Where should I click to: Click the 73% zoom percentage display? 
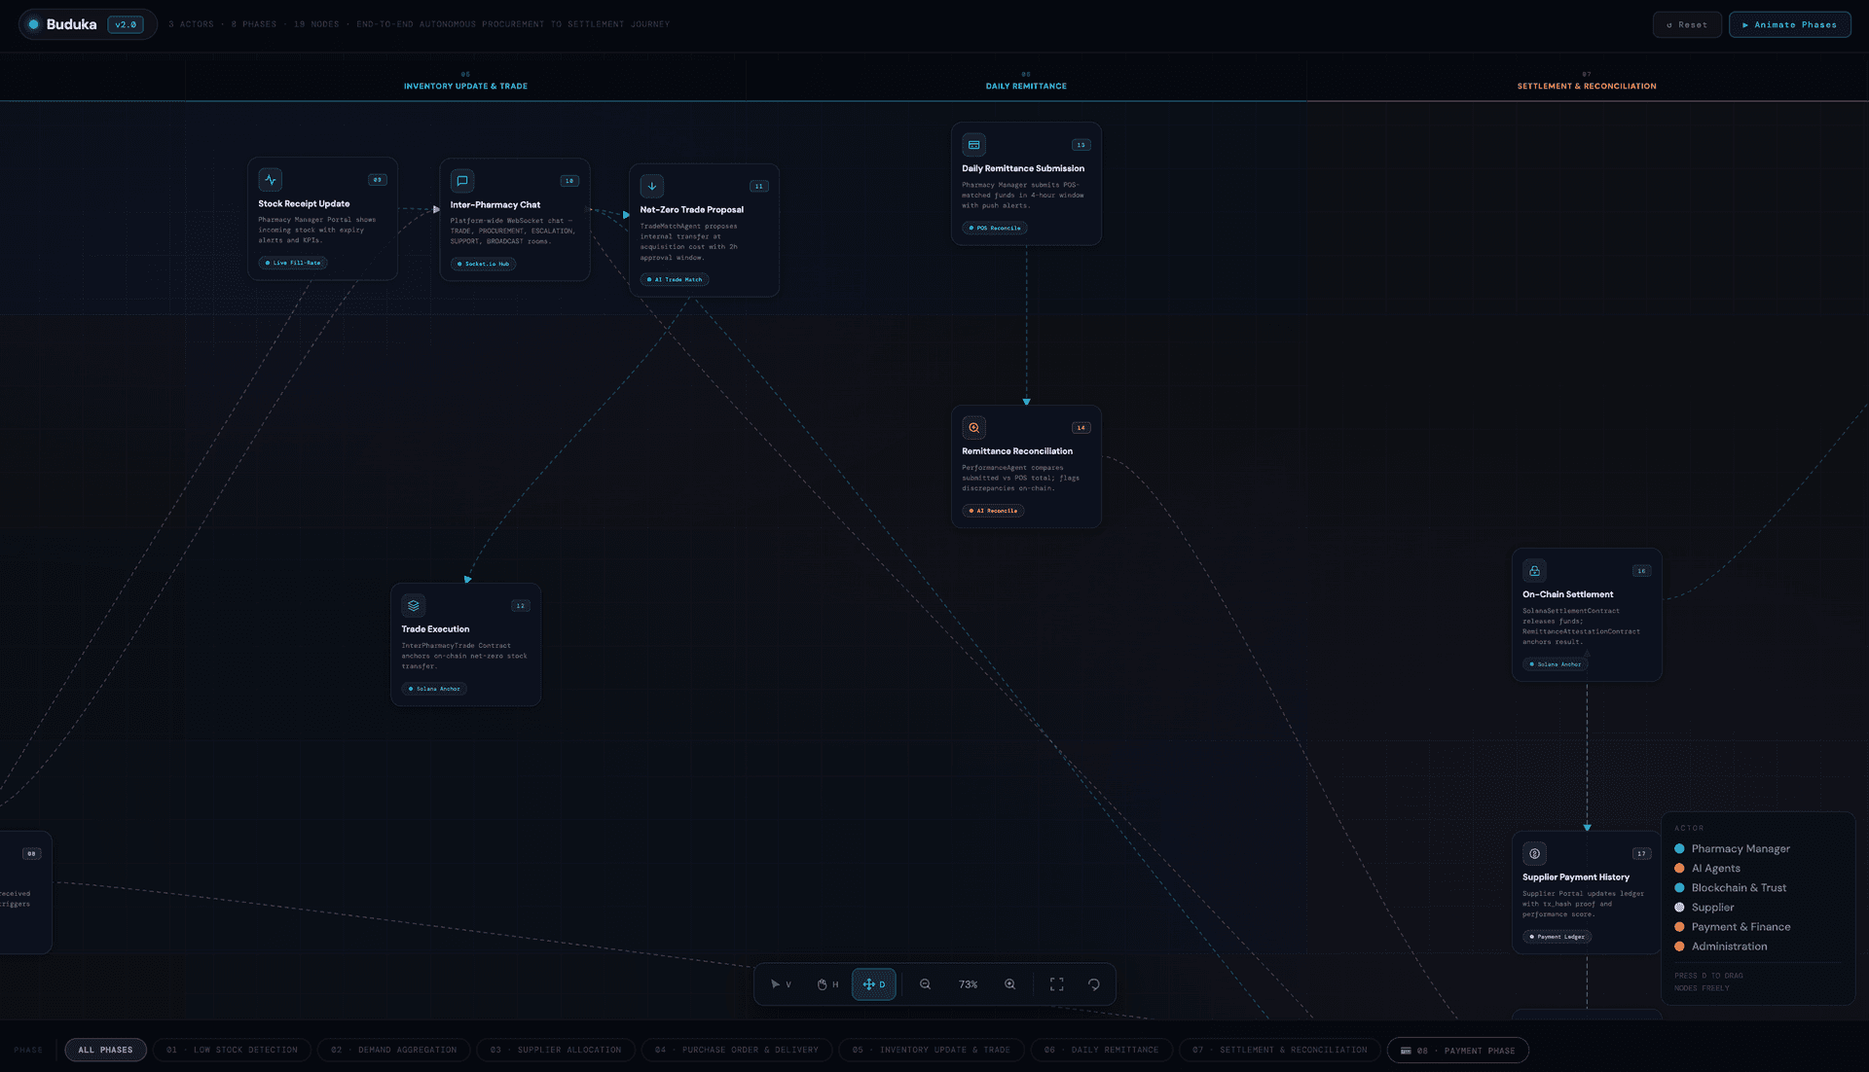967,983
